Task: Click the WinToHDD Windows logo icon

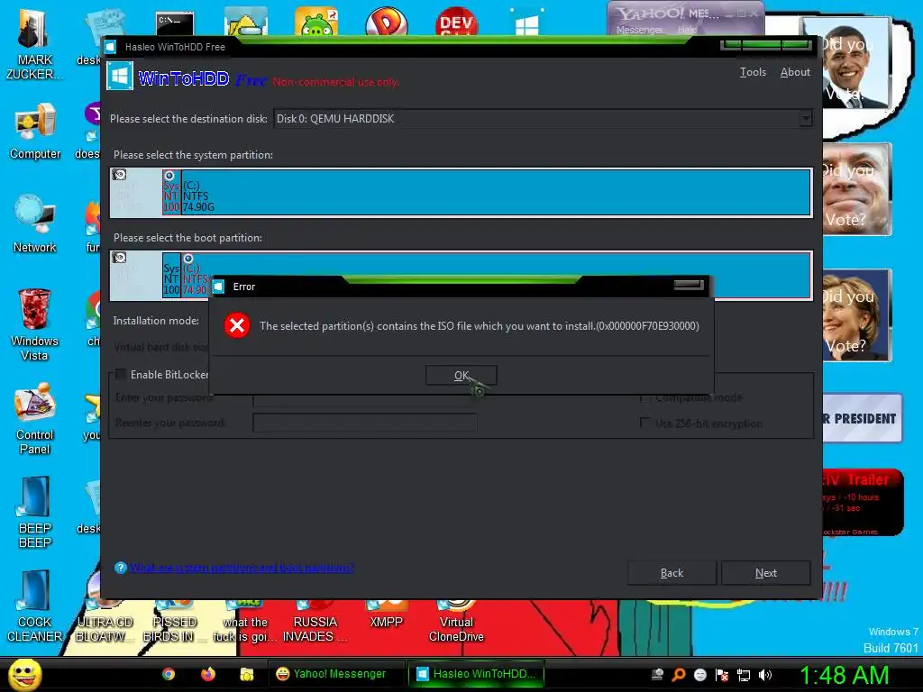Action: point(120,77)
